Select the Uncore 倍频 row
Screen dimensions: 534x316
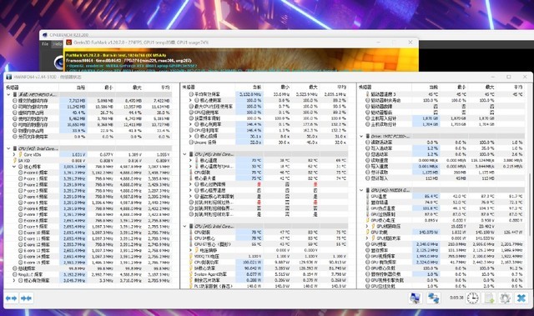[265, 143]
